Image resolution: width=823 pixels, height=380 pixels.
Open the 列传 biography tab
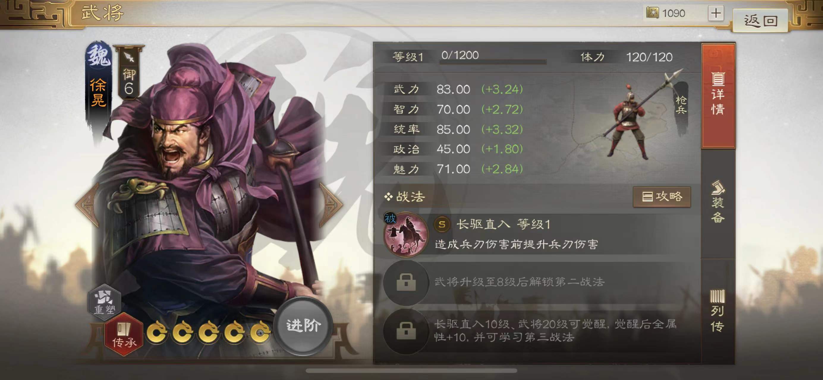718,311
